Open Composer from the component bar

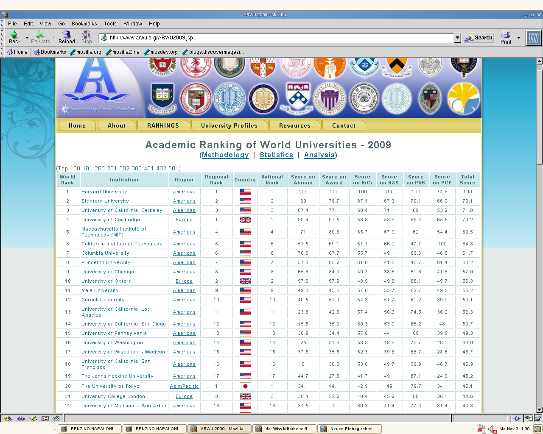point(33,418)
